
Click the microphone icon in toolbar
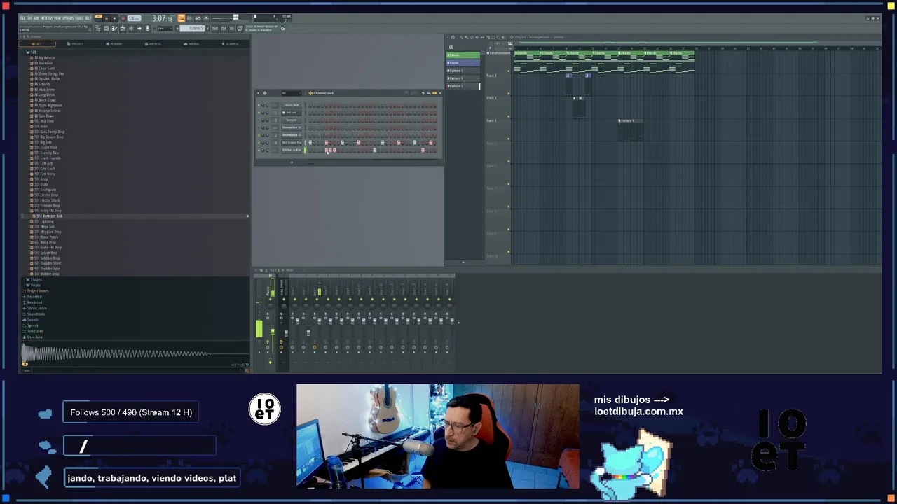tap(147, 28)
